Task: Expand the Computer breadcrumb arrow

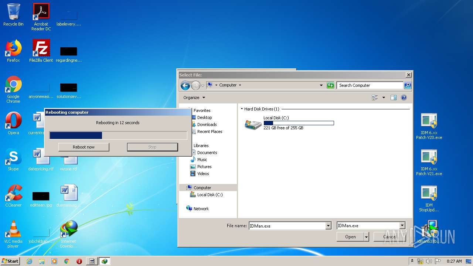Action: coord(240,85)
